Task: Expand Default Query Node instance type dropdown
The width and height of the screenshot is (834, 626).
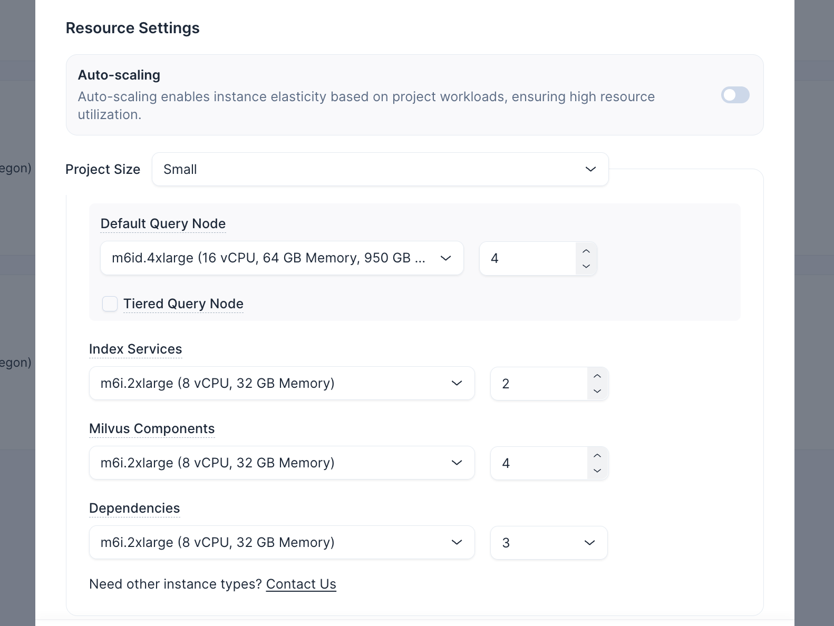Action: coord(282,258)
